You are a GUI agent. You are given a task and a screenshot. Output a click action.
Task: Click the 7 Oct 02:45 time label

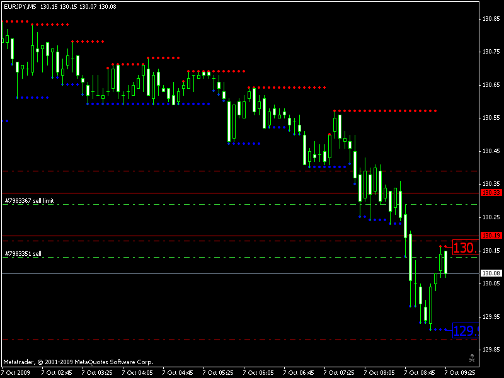pyautogui.click(x=57, y=373)
